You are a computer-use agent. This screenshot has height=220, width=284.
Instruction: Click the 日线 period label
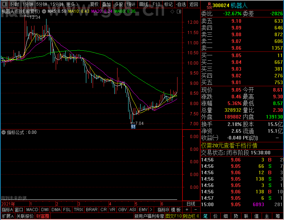191,204
